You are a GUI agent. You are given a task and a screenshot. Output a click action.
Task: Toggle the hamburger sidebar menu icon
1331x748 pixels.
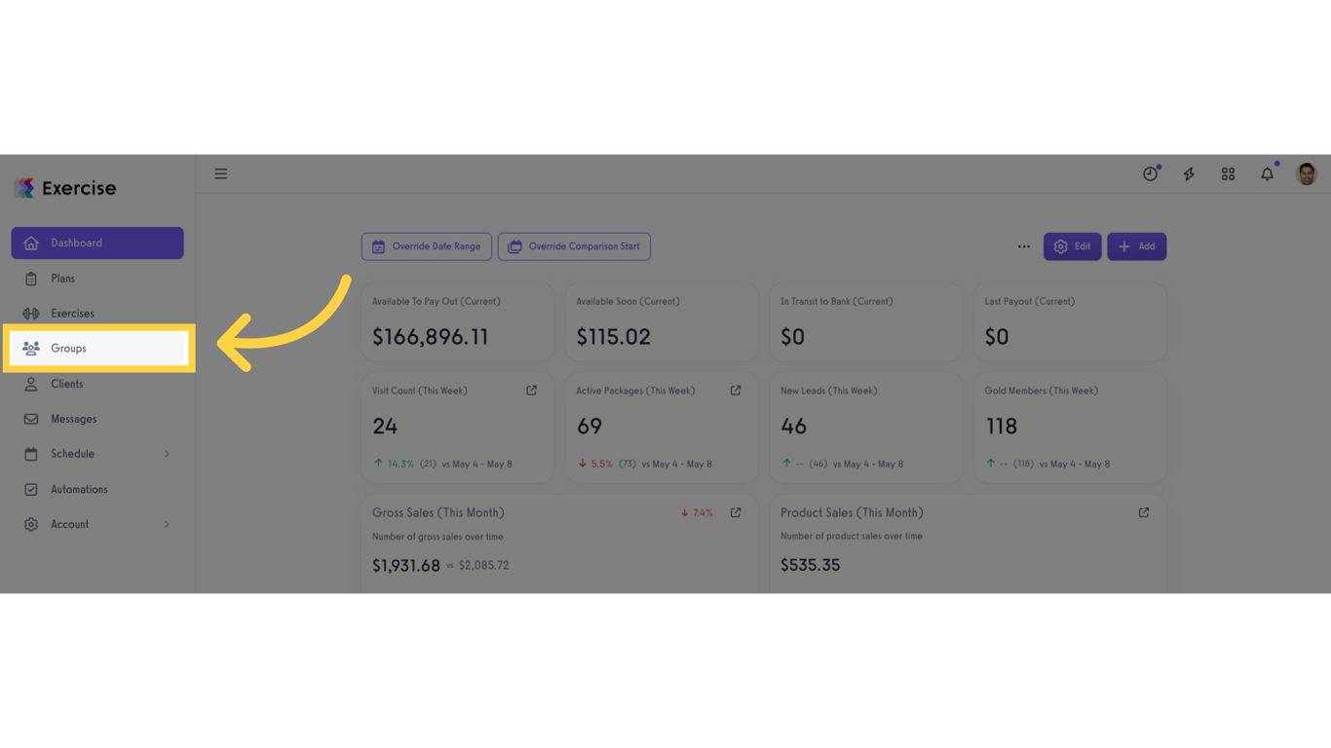221,174
